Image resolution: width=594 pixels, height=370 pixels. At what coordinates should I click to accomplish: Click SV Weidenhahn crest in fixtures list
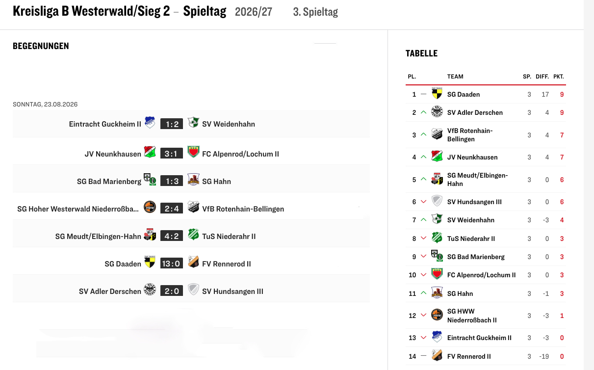(x=193, y=123)
